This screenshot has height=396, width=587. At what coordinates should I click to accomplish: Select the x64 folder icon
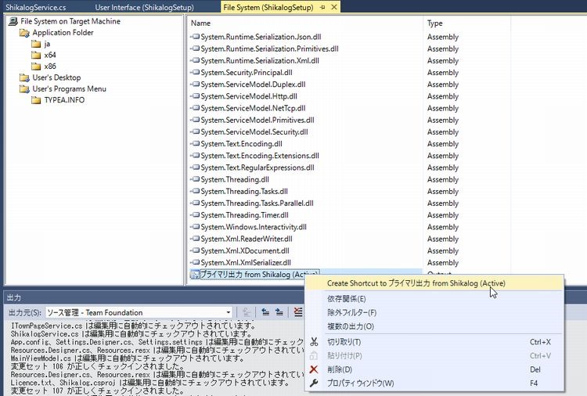pos(36,56)
